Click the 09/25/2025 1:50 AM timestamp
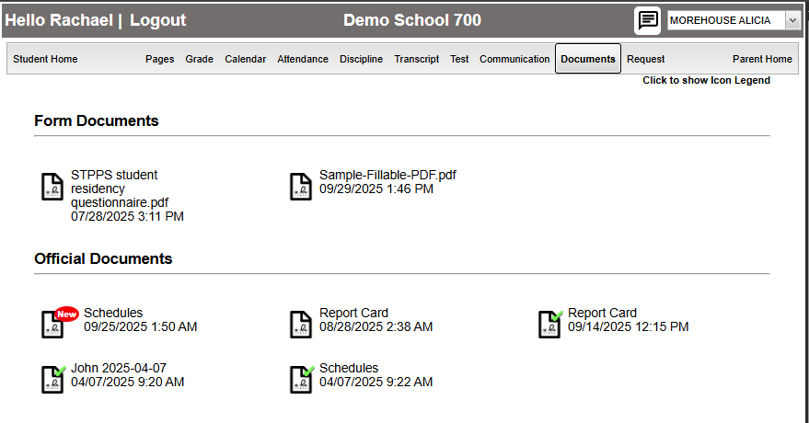This screenshot has width=809, height=423. 140,326
